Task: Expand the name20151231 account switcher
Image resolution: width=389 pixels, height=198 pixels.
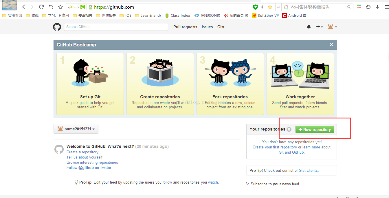Action: click(76, 129)
